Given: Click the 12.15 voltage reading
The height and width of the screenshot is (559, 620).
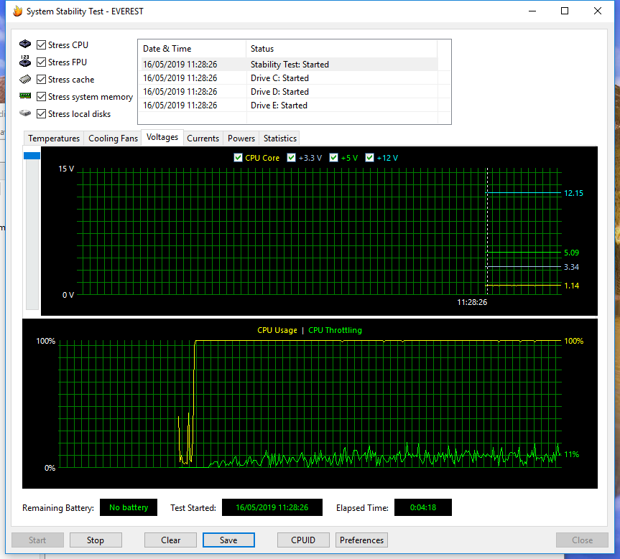Looking at the screenshot, I should (573, 193).
